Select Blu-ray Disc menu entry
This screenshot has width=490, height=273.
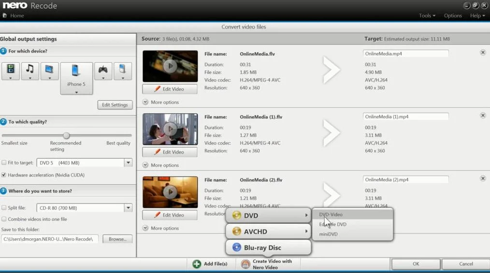[x=268, y=247]
